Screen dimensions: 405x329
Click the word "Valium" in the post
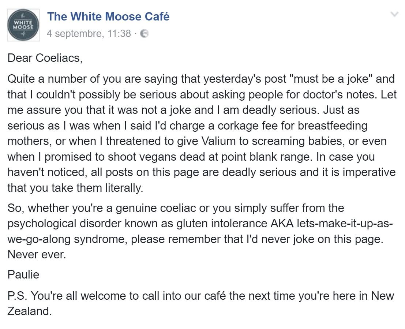(218, 141)
